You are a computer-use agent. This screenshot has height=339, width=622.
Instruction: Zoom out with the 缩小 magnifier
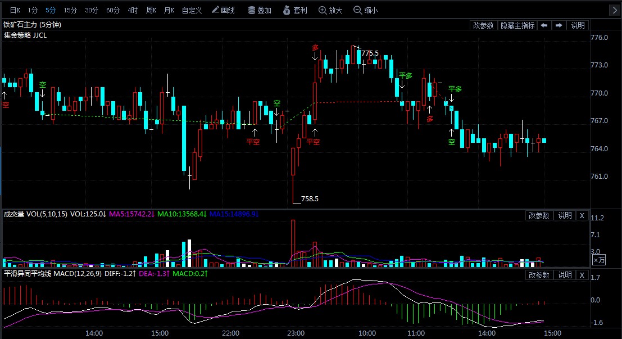[366, 10]
